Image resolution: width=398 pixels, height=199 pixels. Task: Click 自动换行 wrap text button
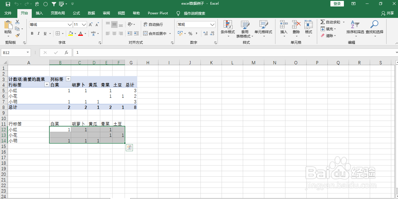point(153,24)
